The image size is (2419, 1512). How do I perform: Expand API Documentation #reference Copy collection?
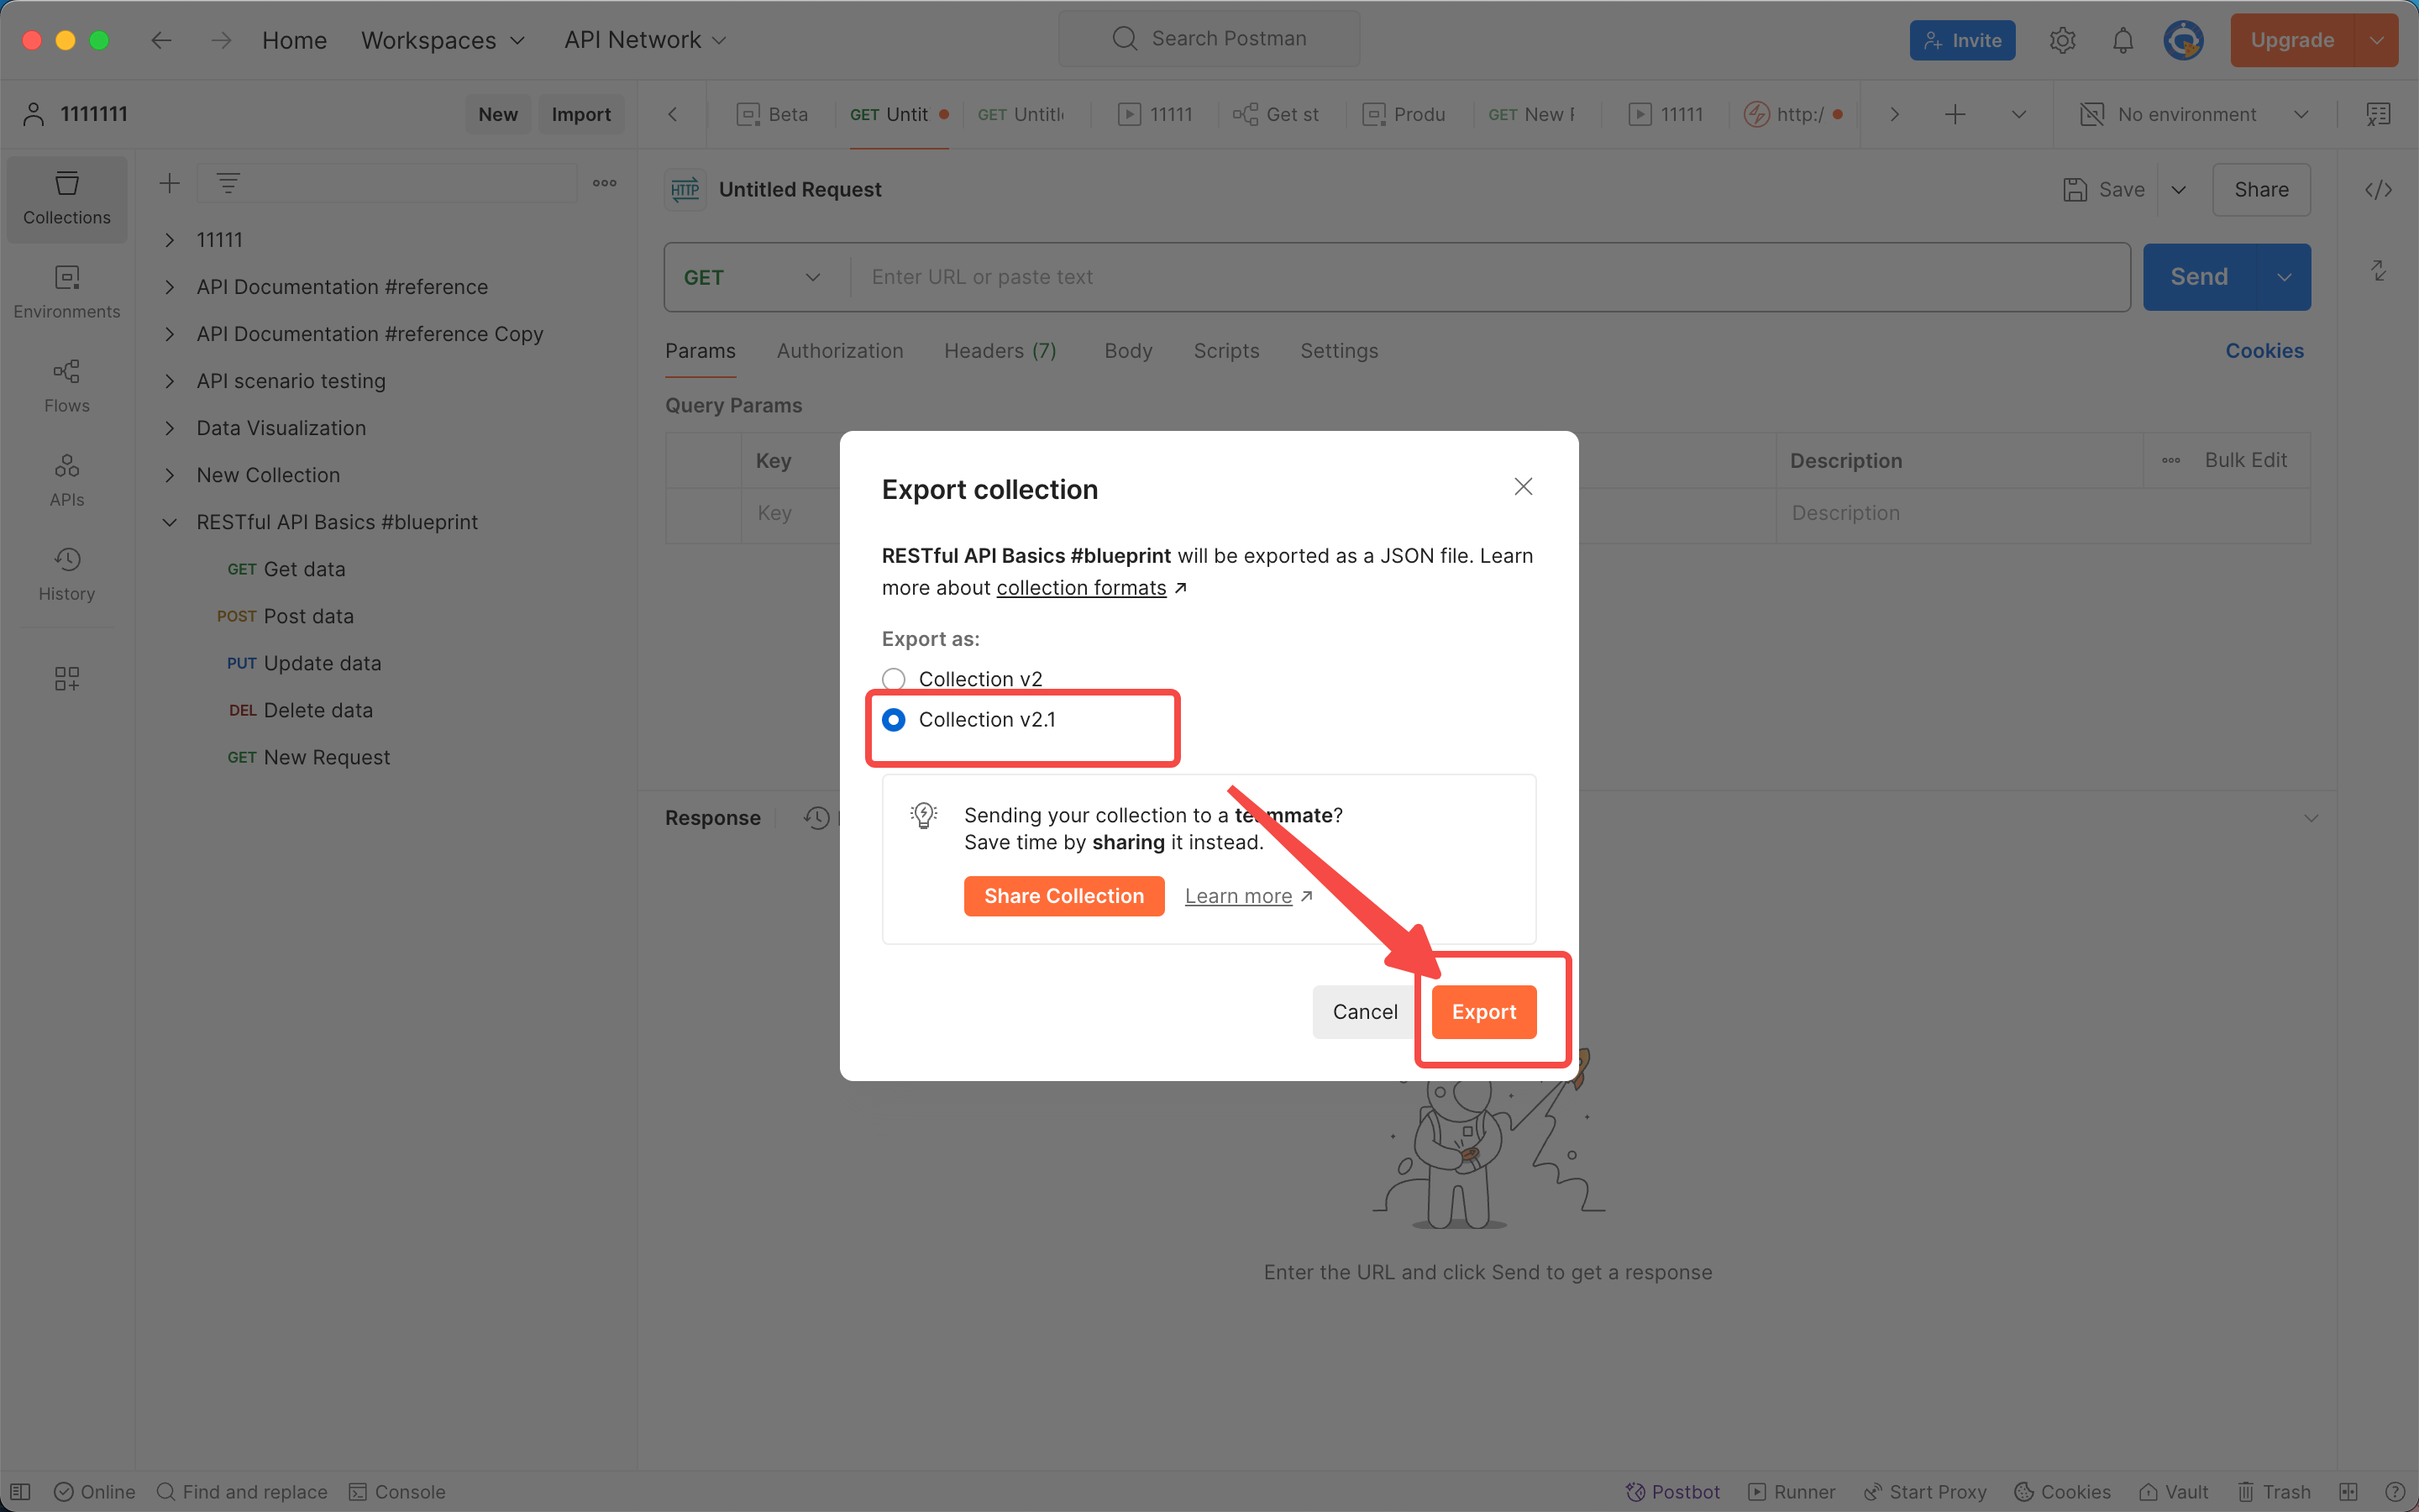click(x=170, y=334)
